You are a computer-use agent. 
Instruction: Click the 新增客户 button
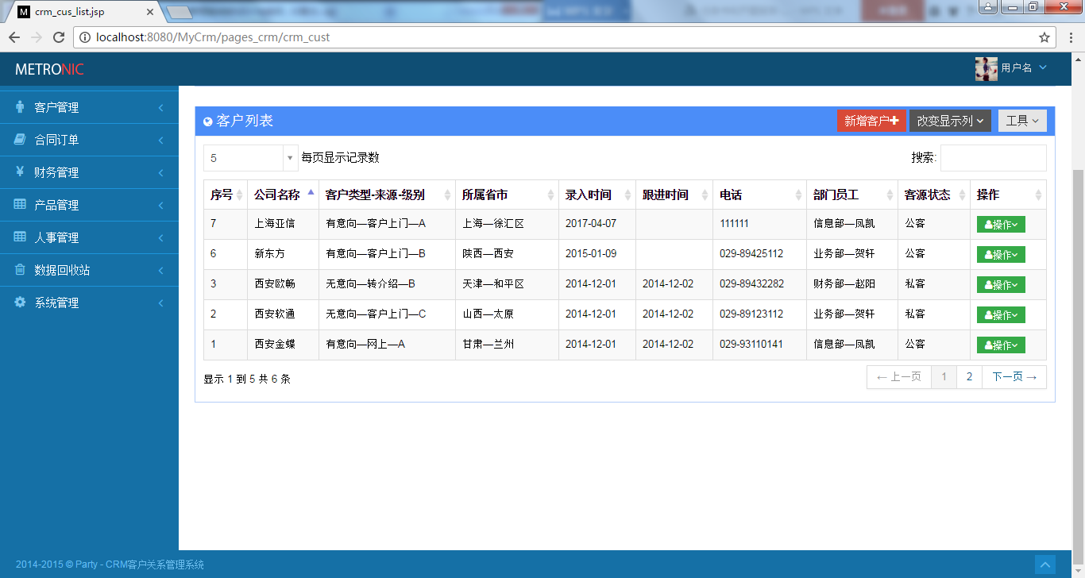point(871,120)
